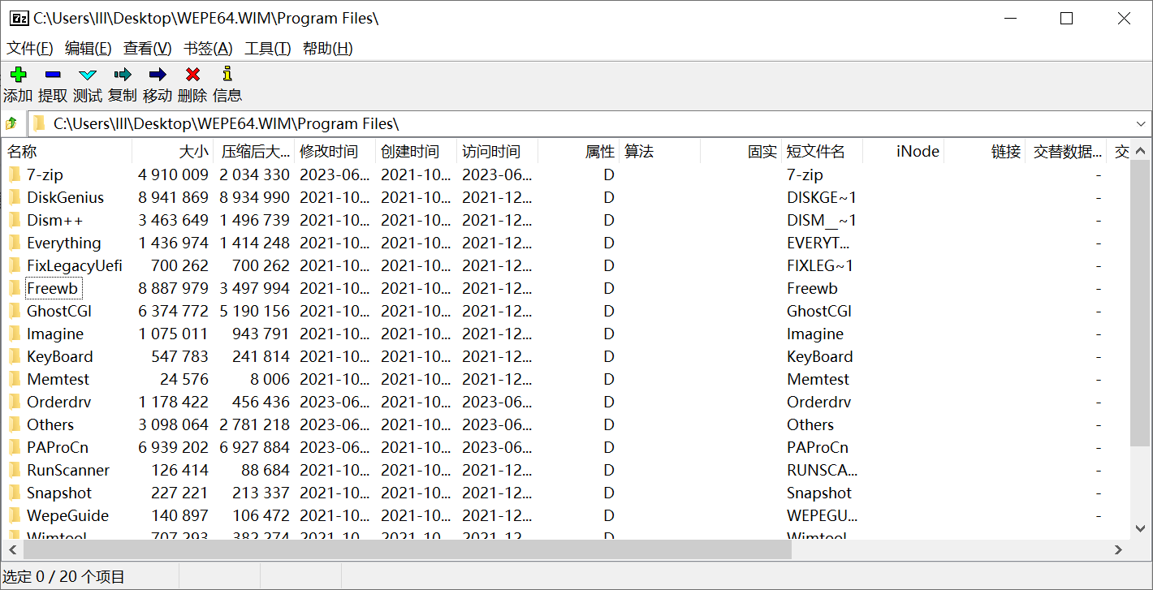Sort by 链接 (Links) column header
Image resolution: width=1153 pixels, height=590 pixels.
[984, 152]
